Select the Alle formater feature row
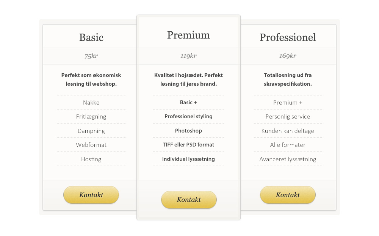Image resolution: width=379 pixels, height=236 pixels. click(288, 145)
